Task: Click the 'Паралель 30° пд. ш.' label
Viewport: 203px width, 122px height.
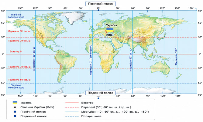Action: [20, 67]
